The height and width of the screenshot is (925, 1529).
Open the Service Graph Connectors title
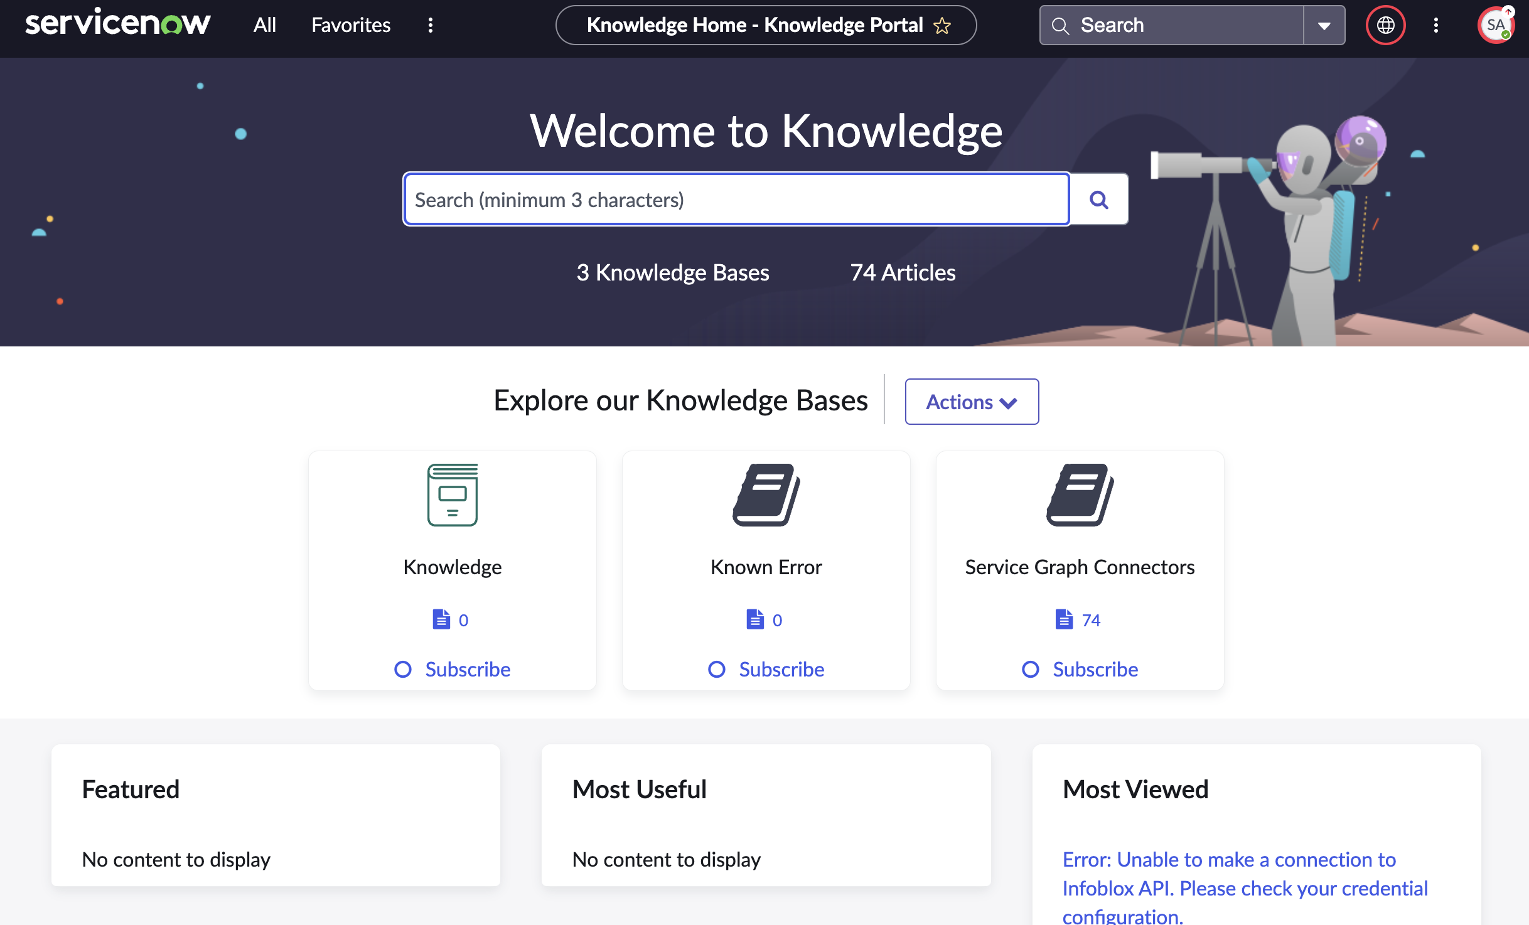coord(1080,567)
